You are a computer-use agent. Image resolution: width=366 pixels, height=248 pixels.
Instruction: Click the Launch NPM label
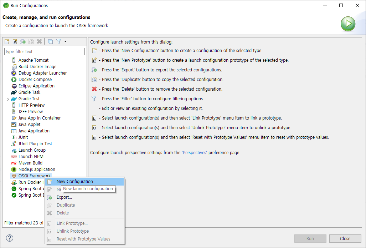(31, 157)
